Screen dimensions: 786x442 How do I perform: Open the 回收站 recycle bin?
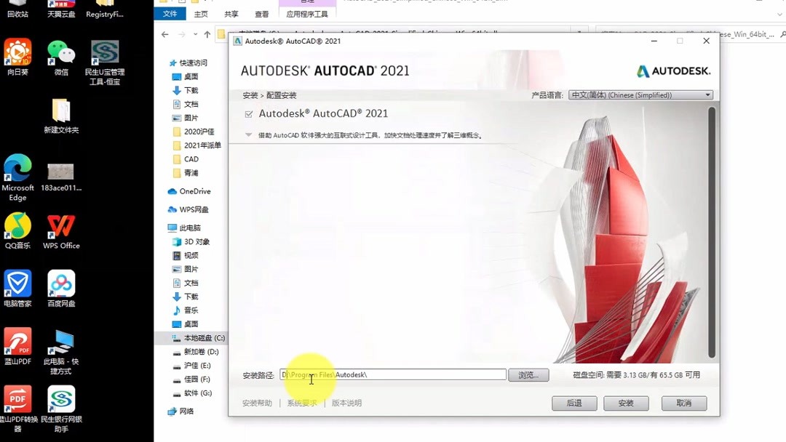click(x=17, y=9)
